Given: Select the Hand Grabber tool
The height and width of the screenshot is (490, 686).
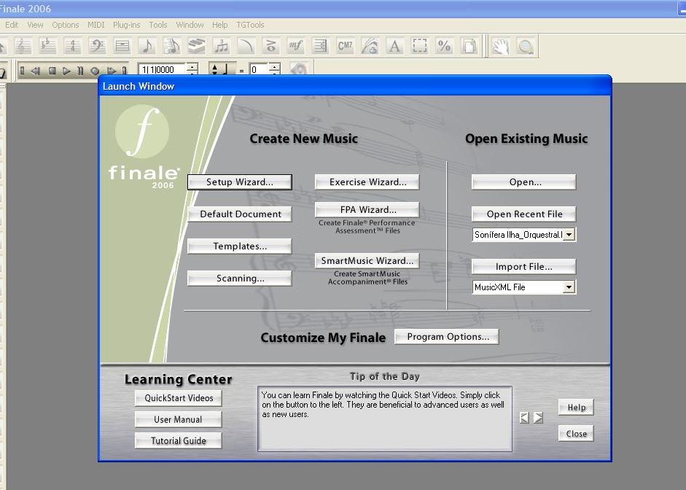Looking at the screenshot, I should point(501,46).
